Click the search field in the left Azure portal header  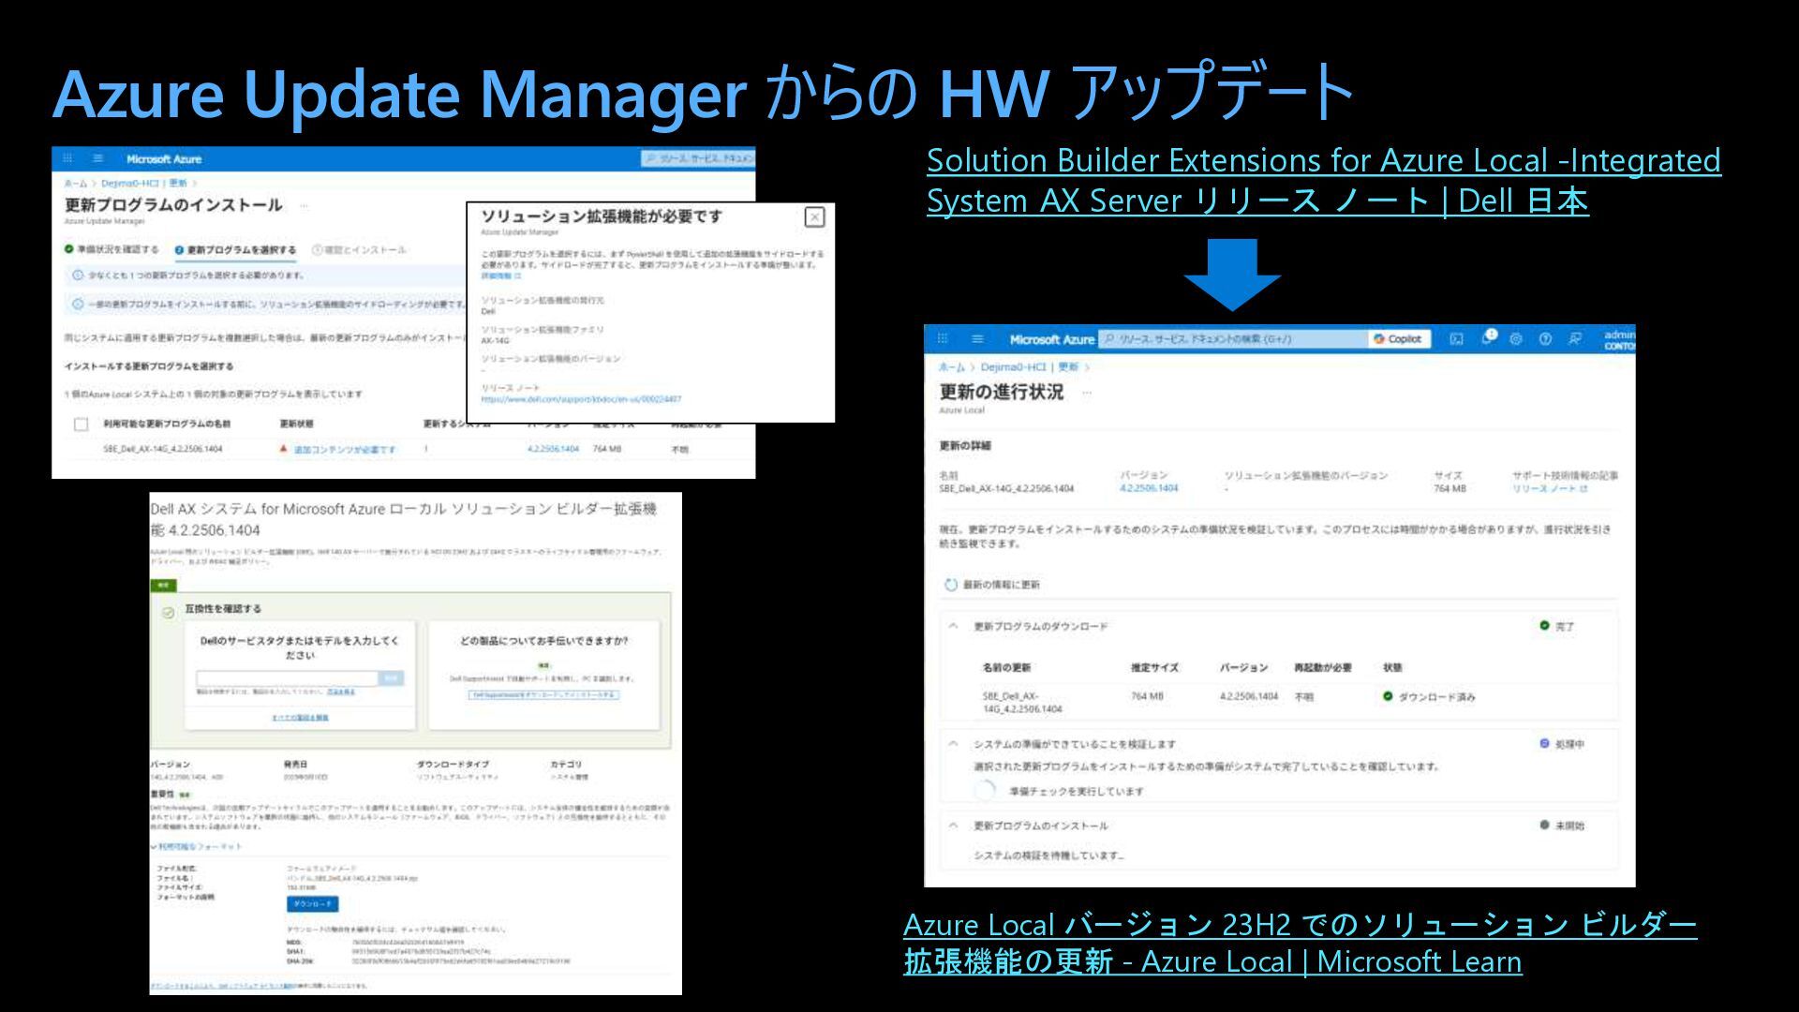pos(698,158)
